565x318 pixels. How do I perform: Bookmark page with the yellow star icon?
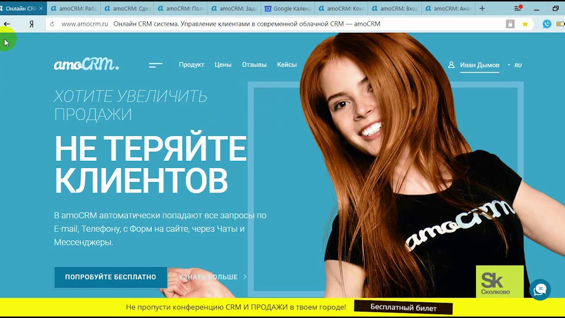click(x=525, y=24)
